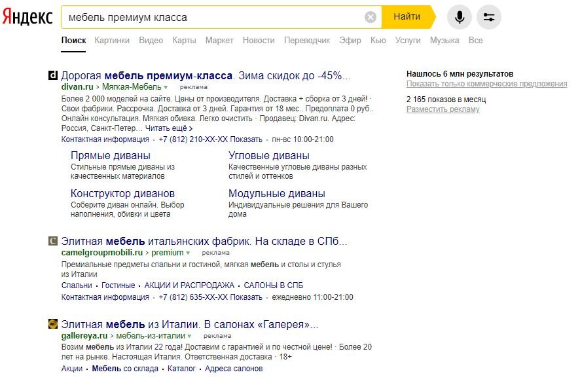
Task: Open АКЦИИ И РАСПРОДАЖА link
Action: [189, 285]
